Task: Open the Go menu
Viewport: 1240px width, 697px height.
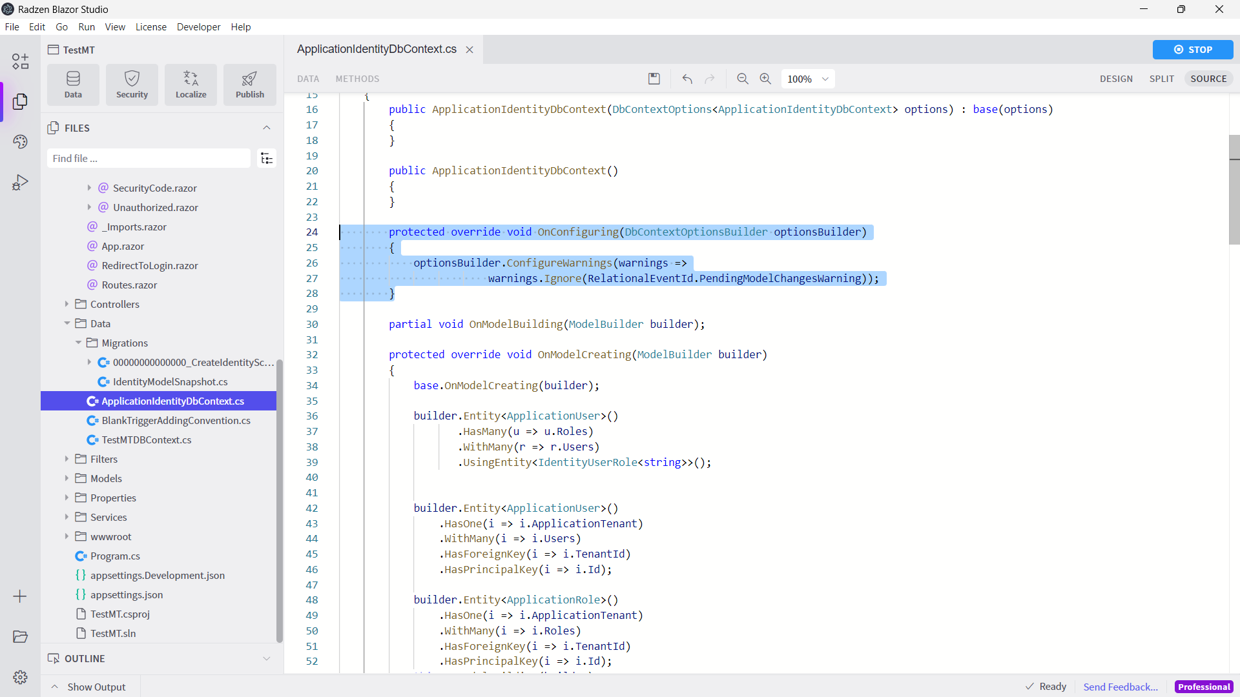Action: [61, 26]
